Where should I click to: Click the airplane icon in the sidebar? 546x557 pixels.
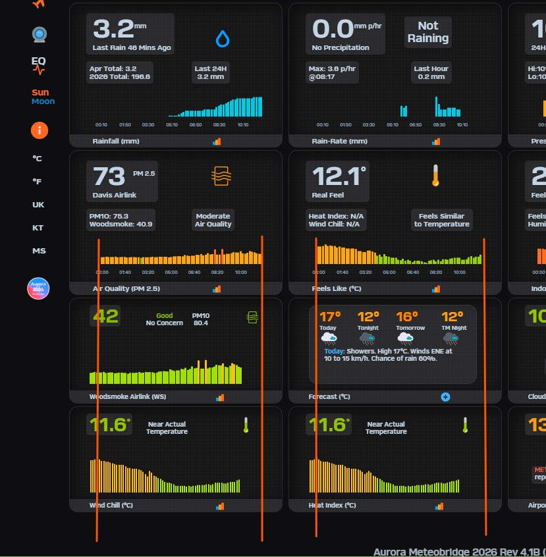pyautogui.click(x=39, y=4)
